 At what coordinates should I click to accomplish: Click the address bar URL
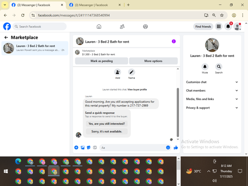coord(74,15)
